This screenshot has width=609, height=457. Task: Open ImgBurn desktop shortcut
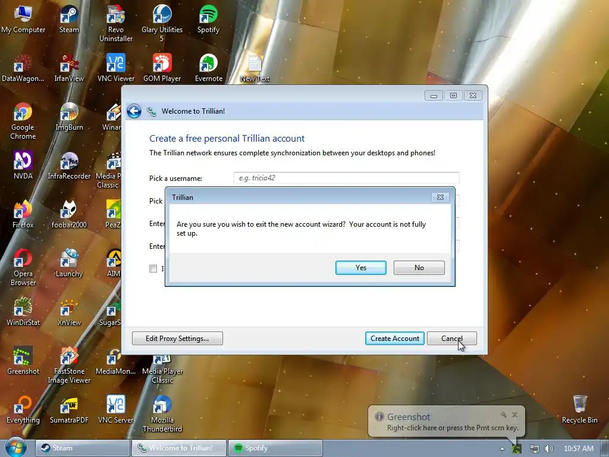coord(69,117)
